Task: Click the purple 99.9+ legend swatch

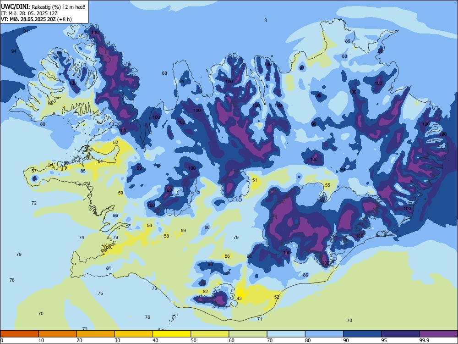Action: click(x=438, y=334)
